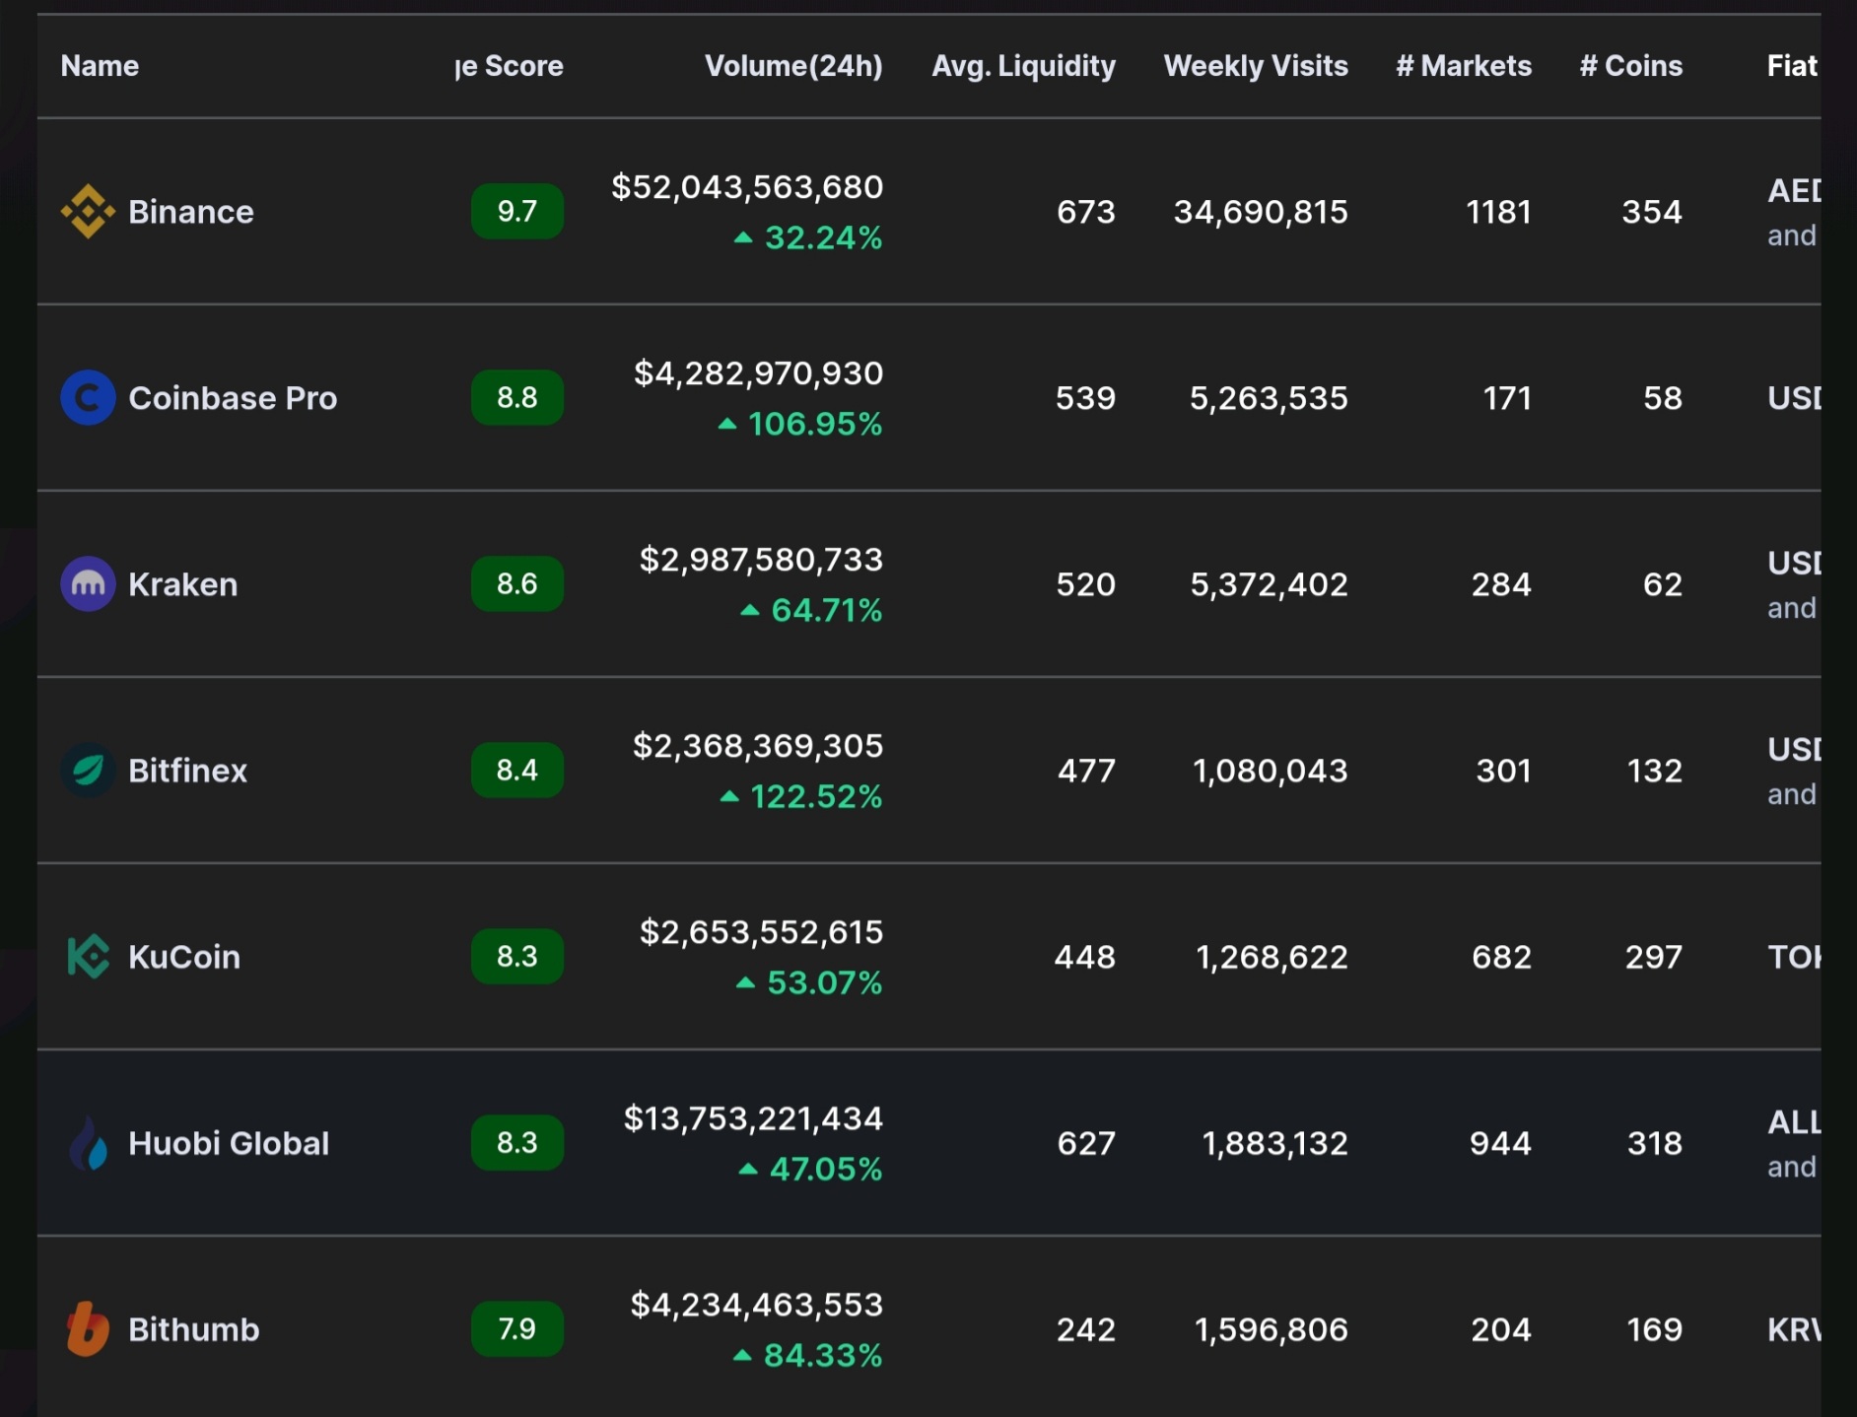Sort by Volume(24h) column header
1857x1417 pixels.
pos(793,66)
